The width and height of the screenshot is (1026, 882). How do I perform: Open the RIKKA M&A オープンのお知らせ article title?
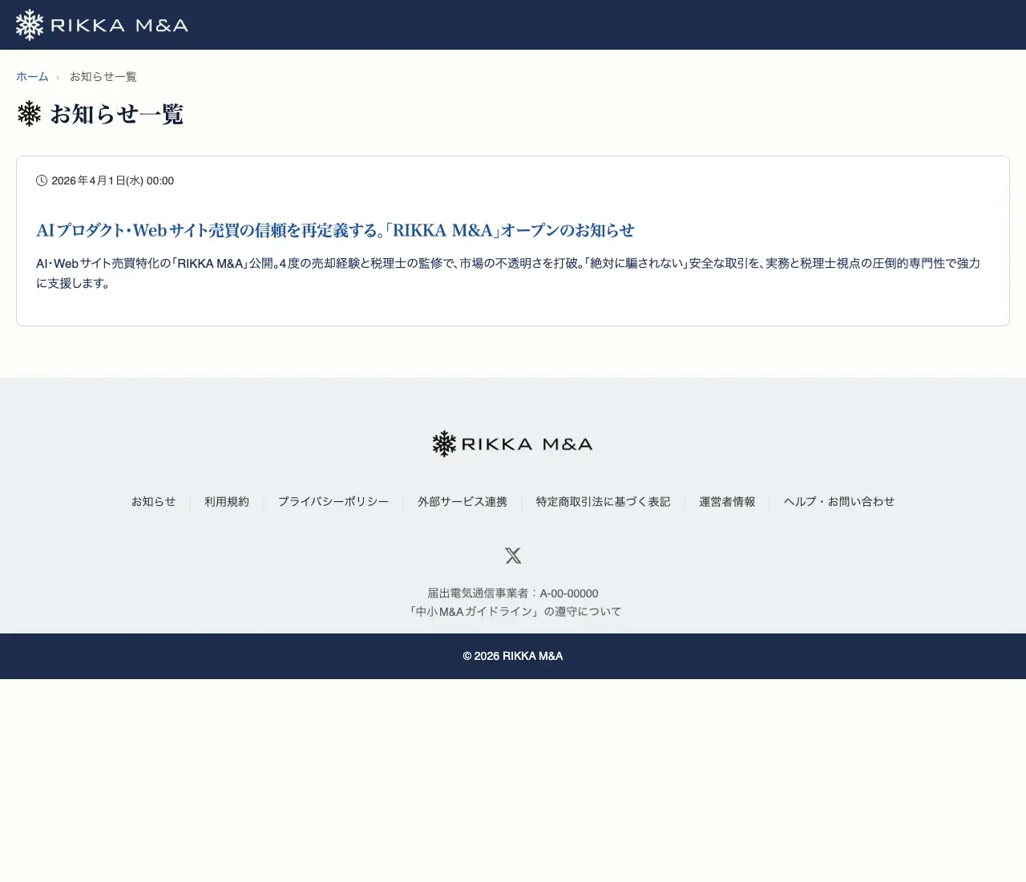point(335,230)
